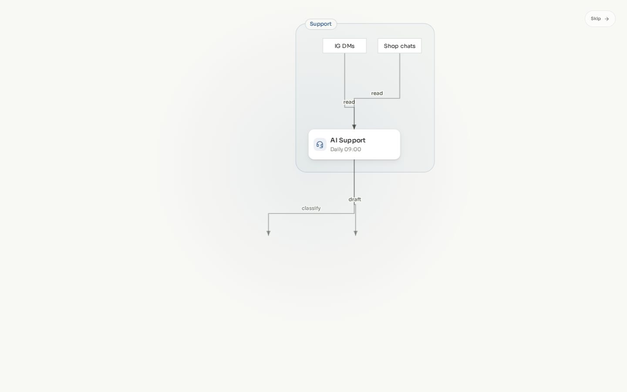Click the Daily 09:00 schedule text
The image size is (627, 392).
(346, 149)
